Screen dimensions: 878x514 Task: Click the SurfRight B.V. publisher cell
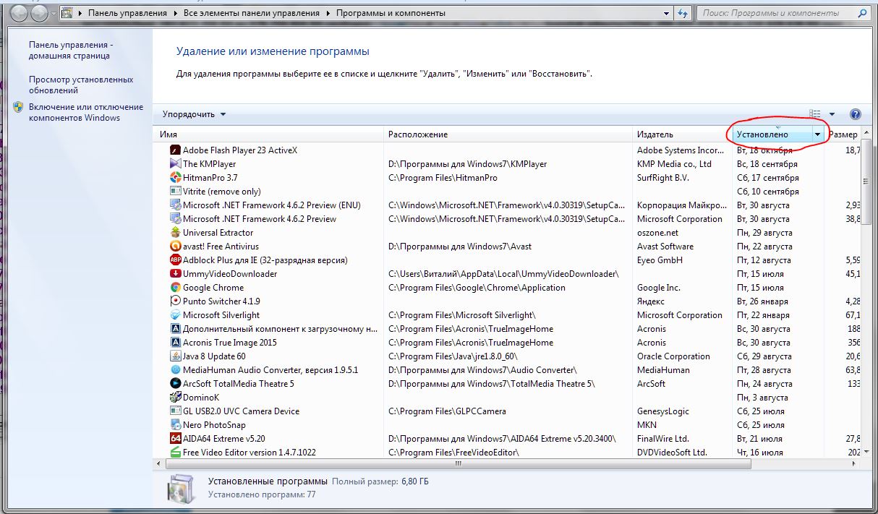pos(662,178)
